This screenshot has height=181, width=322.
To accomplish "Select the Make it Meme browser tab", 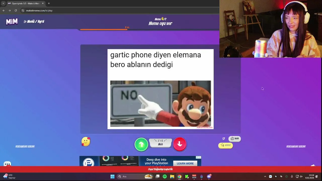I will pyautogui.click(x=26, y=4).
